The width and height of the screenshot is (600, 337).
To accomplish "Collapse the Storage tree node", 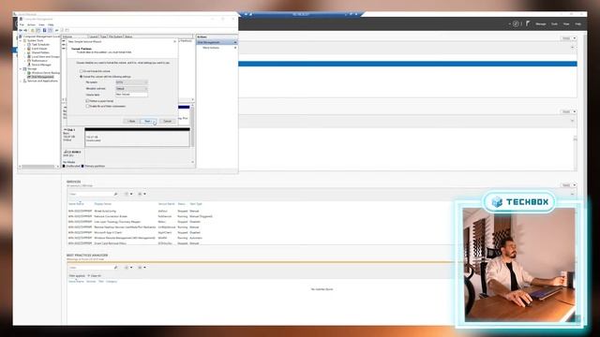I will click(21, 68).
